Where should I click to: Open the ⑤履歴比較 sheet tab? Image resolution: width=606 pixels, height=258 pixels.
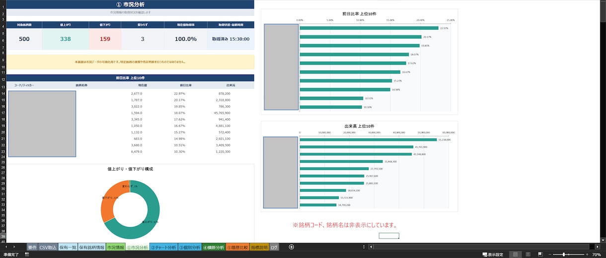(x=237, y=247)
